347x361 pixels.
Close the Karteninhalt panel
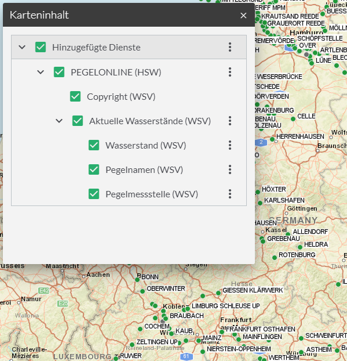pos(243,16)
